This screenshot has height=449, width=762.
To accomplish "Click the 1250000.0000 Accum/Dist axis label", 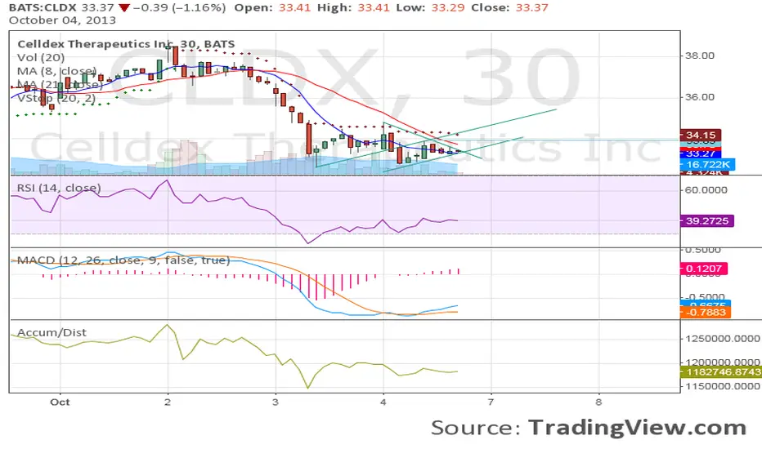I will (723, 338).
